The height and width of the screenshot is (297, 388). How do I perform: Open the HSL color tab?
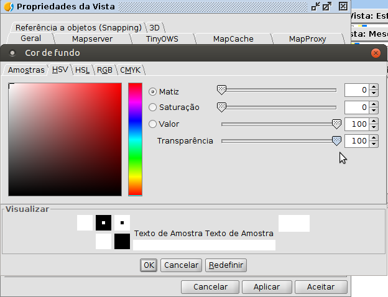82,70
